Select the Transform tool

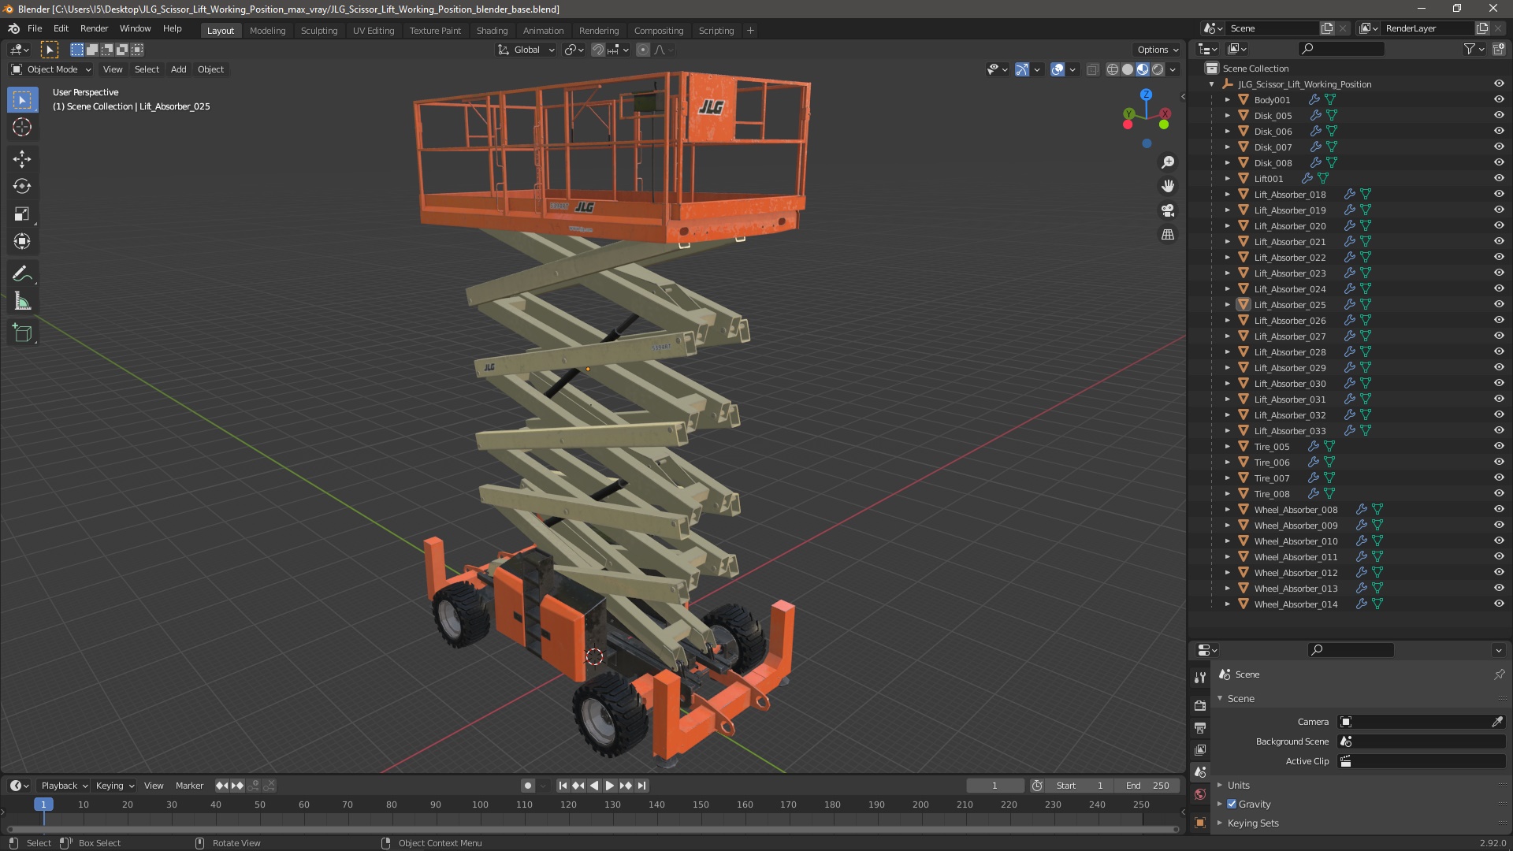click(x=22, y=242)
